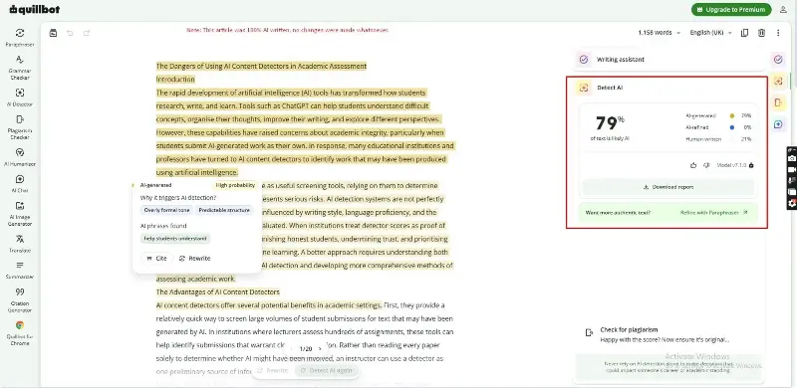Click the Human-written 21% row
Screen dimensions: 797x388
(718, 139)
